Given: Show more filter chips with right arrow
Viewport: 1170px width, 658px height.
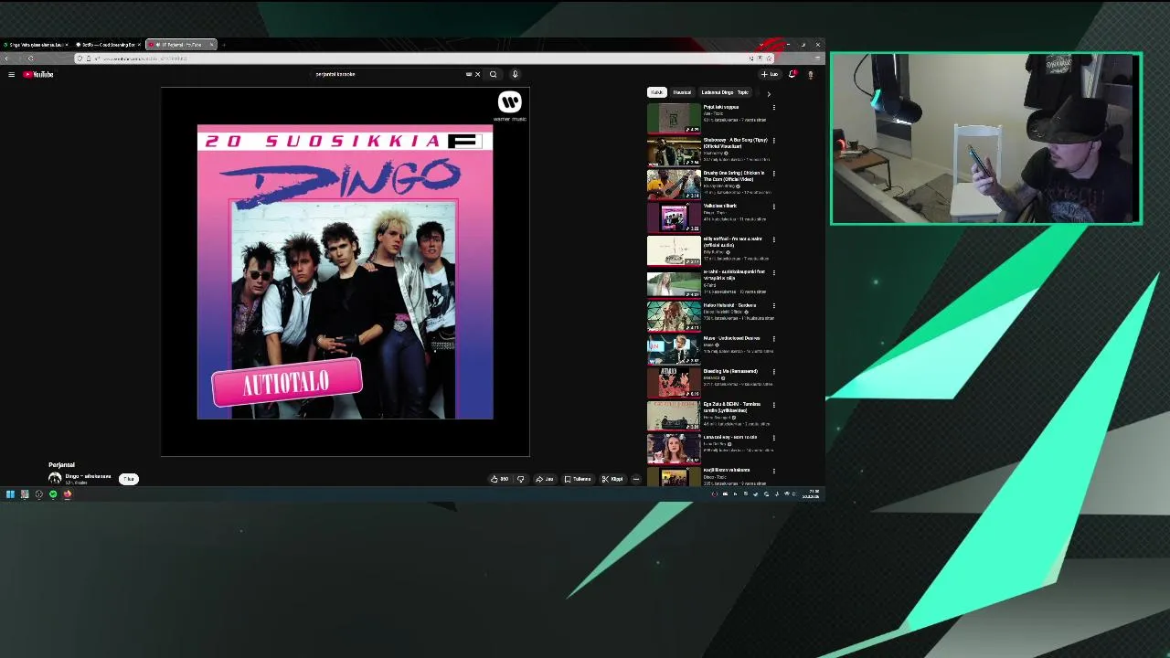Looking at the screenshot, I should [x=768, y=93].
